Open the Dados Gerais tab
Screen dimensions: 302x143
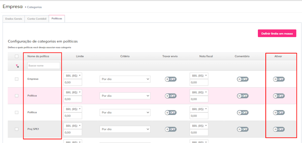pyautogui.click(x=14, y=19)
